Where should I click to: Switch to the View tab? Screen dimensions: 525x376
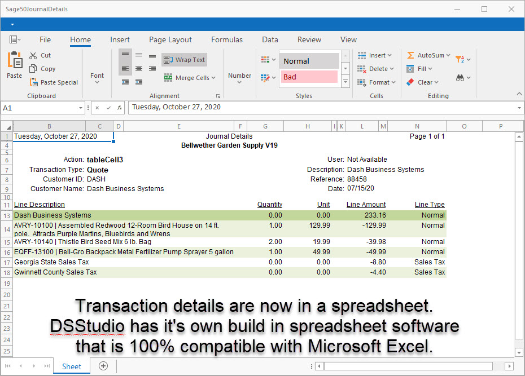pyautogui.click(x=348, y=40)
